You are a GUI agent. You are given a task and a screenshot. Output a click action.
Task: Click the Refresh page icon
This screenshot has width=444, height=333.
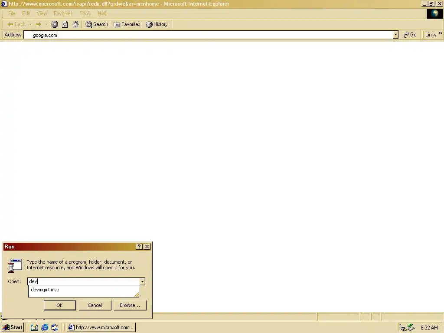pos(65,24)
